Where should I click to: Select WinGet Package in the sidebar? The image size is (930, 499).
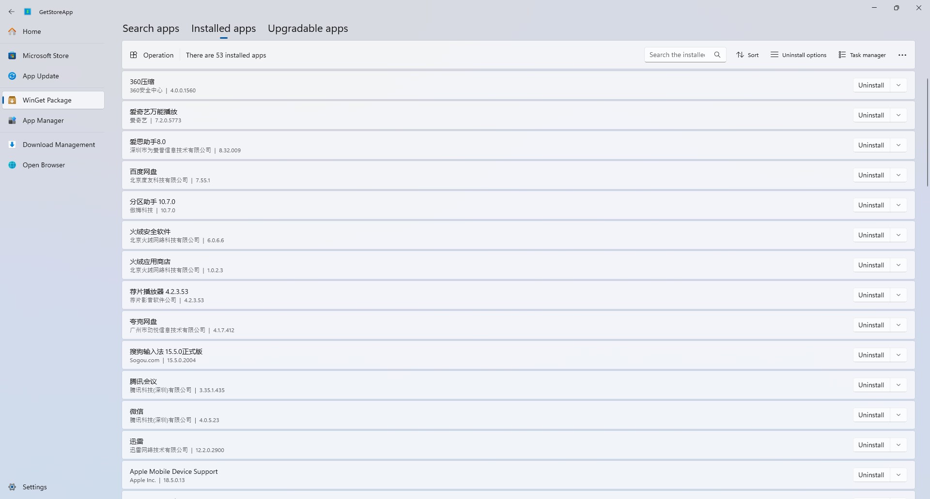tap(53, 100)
